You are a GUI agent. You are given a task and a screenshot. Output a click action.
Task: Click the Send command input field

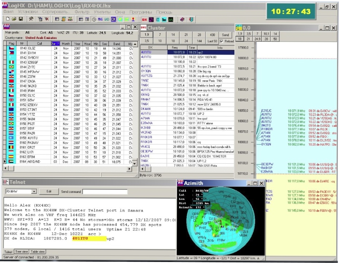(x=105, y=192)
